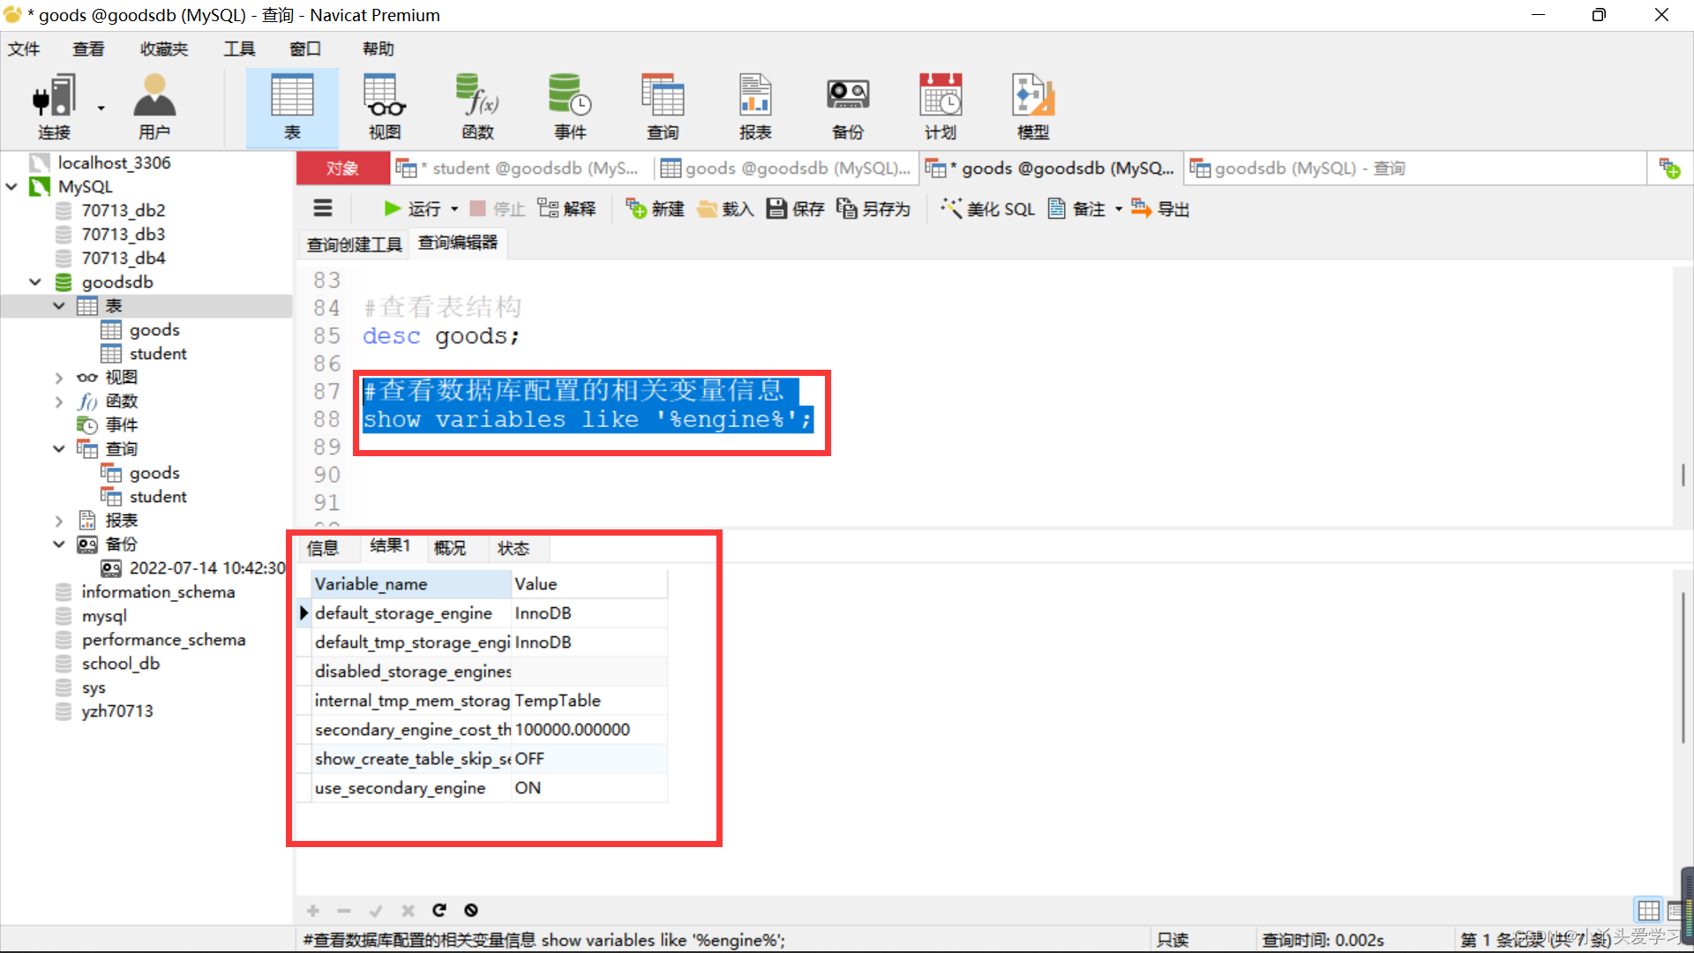Open the 查看 menu
The height and width of the screenshot is (953, 1694).
click(88, 49)
